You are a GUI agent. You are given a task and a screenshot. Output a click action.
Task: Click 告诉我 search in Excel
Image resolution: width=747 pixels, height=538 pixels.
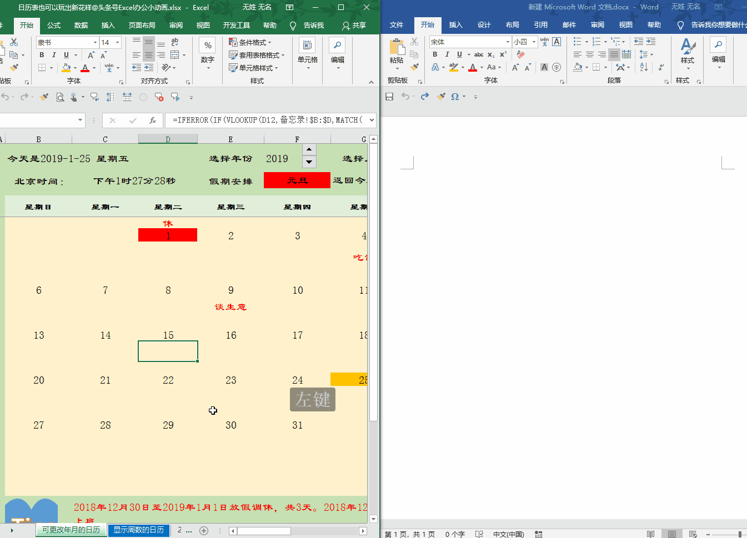tap(307, 26)
